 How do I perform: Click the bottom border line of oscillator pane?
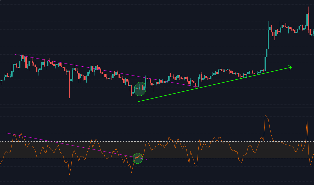click(x=157, y=181)
